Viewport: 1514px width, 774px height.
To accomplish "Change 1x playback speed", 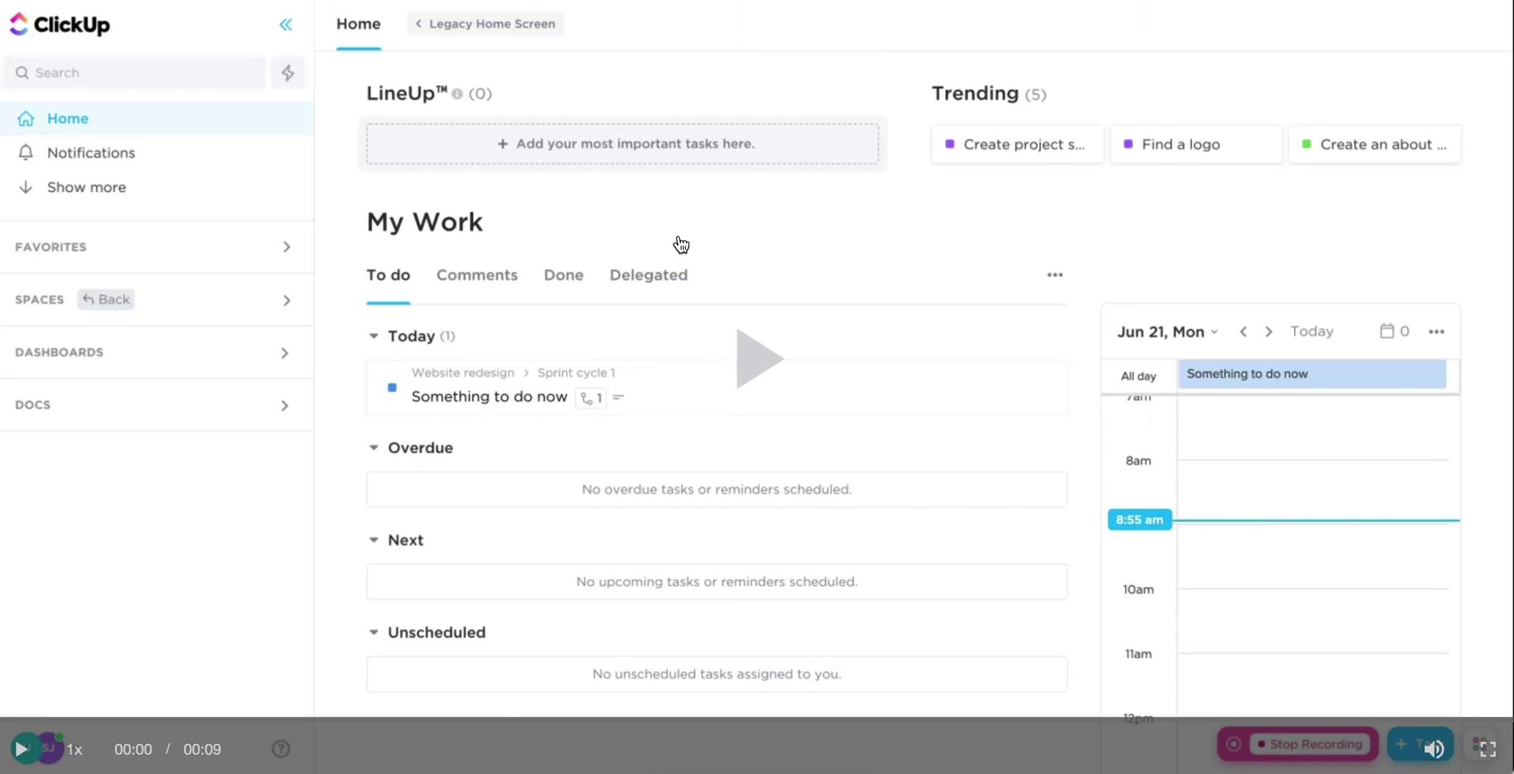I will pyautogui.click(x=74, y=750).
